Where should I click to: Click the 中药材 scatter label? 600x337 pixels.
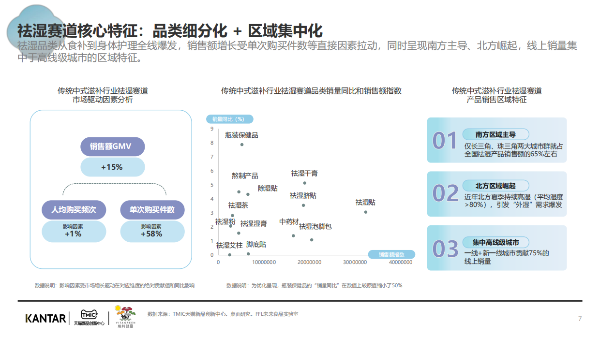pyautogui.click(x=289, y=221)
